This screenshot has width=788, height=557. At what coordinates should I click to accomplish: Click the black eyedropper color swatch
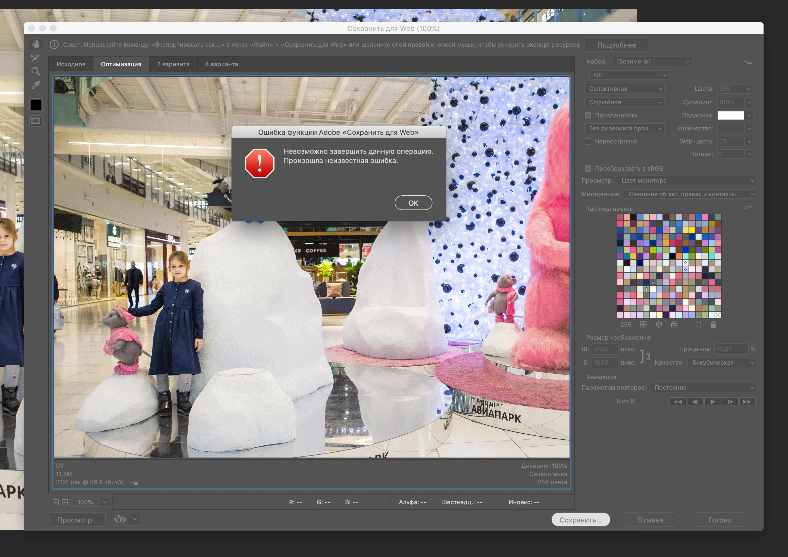coord(36,105)
